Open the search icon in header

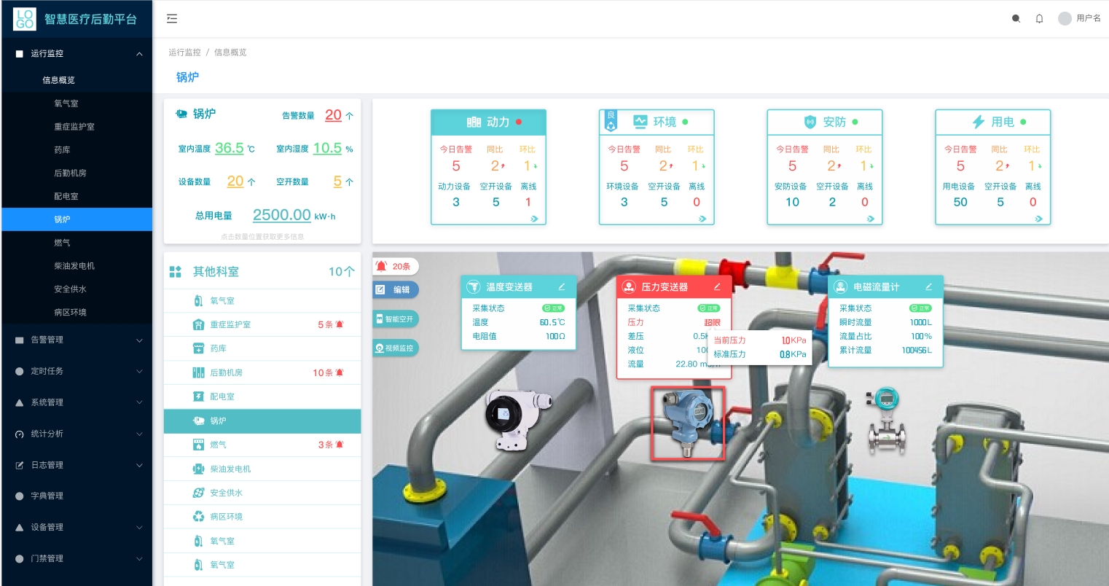[x=1016, y=19]
